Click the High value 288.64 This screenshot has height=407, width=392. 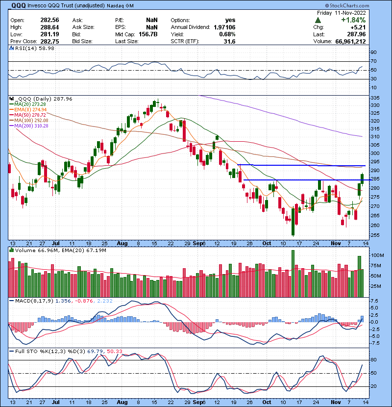49,27
